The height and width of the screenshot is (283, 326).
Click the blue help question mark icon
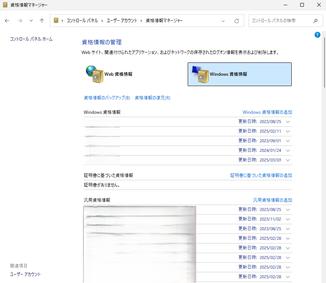[317, 35]
